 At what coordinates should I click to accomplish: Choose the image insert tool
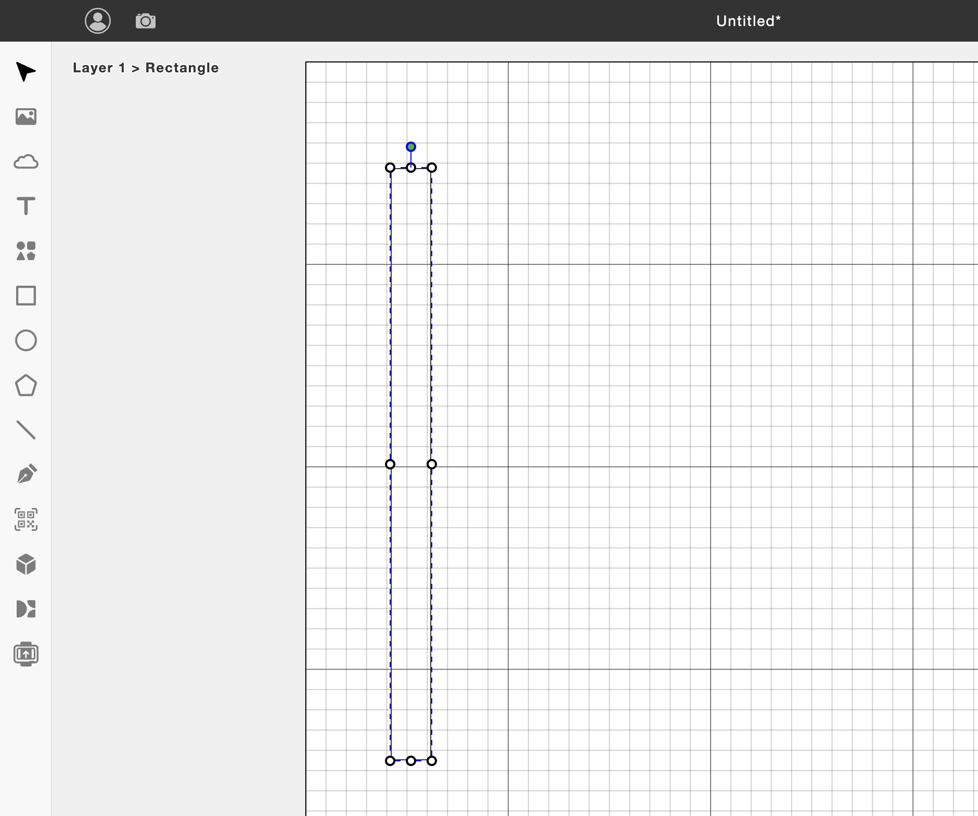[25, 117]
